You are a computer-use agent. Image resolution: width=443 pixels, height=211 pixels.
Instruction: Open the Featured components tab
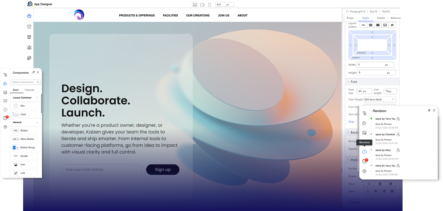29,90
